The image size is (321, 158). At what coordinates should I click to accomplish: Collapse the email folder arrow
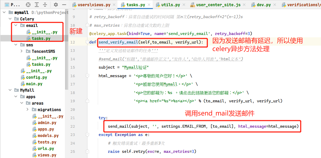point(16,25)
